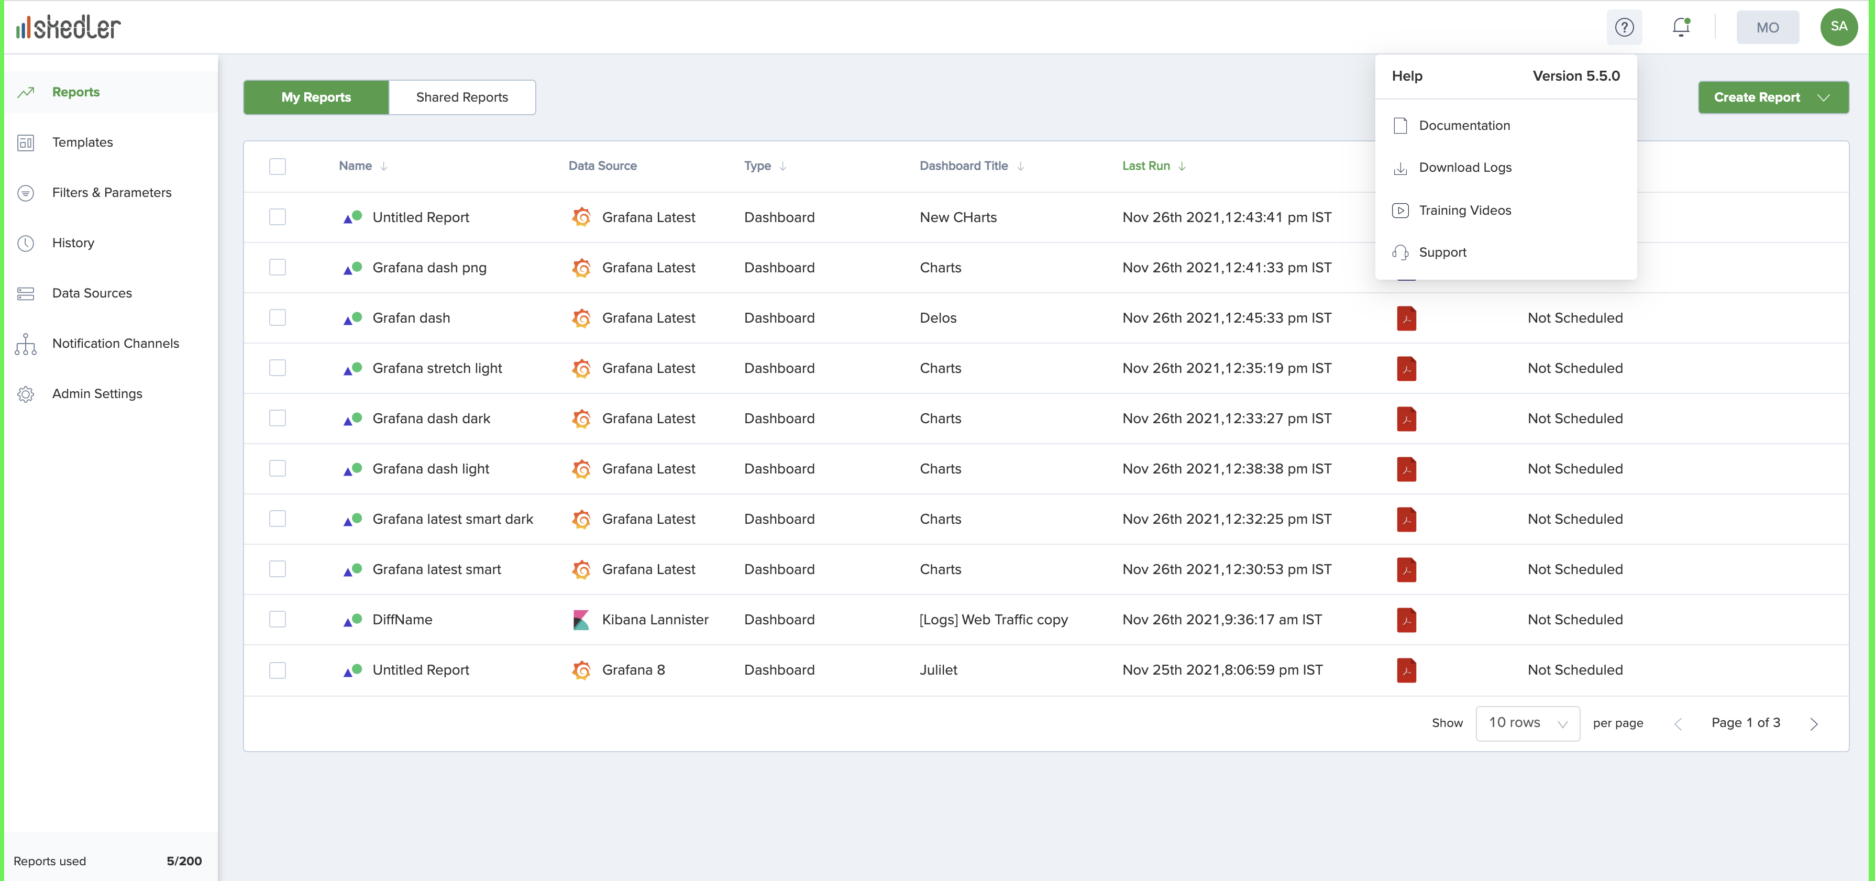Open Notification Channels
Image resolution: width=1875 pixels, height=881 pixels.
tap(116, 343)
